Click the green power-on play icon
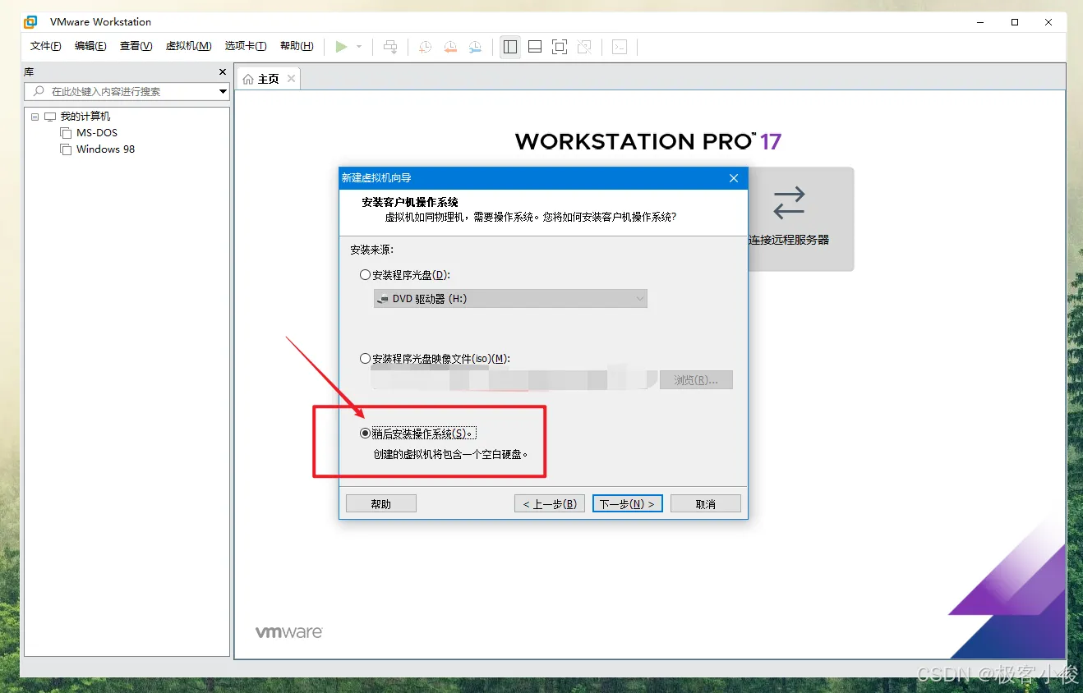 pyautogui.click(x=342, y=47)
